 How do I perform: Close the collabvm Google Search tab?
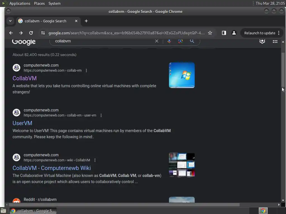(x=76, y=21)
